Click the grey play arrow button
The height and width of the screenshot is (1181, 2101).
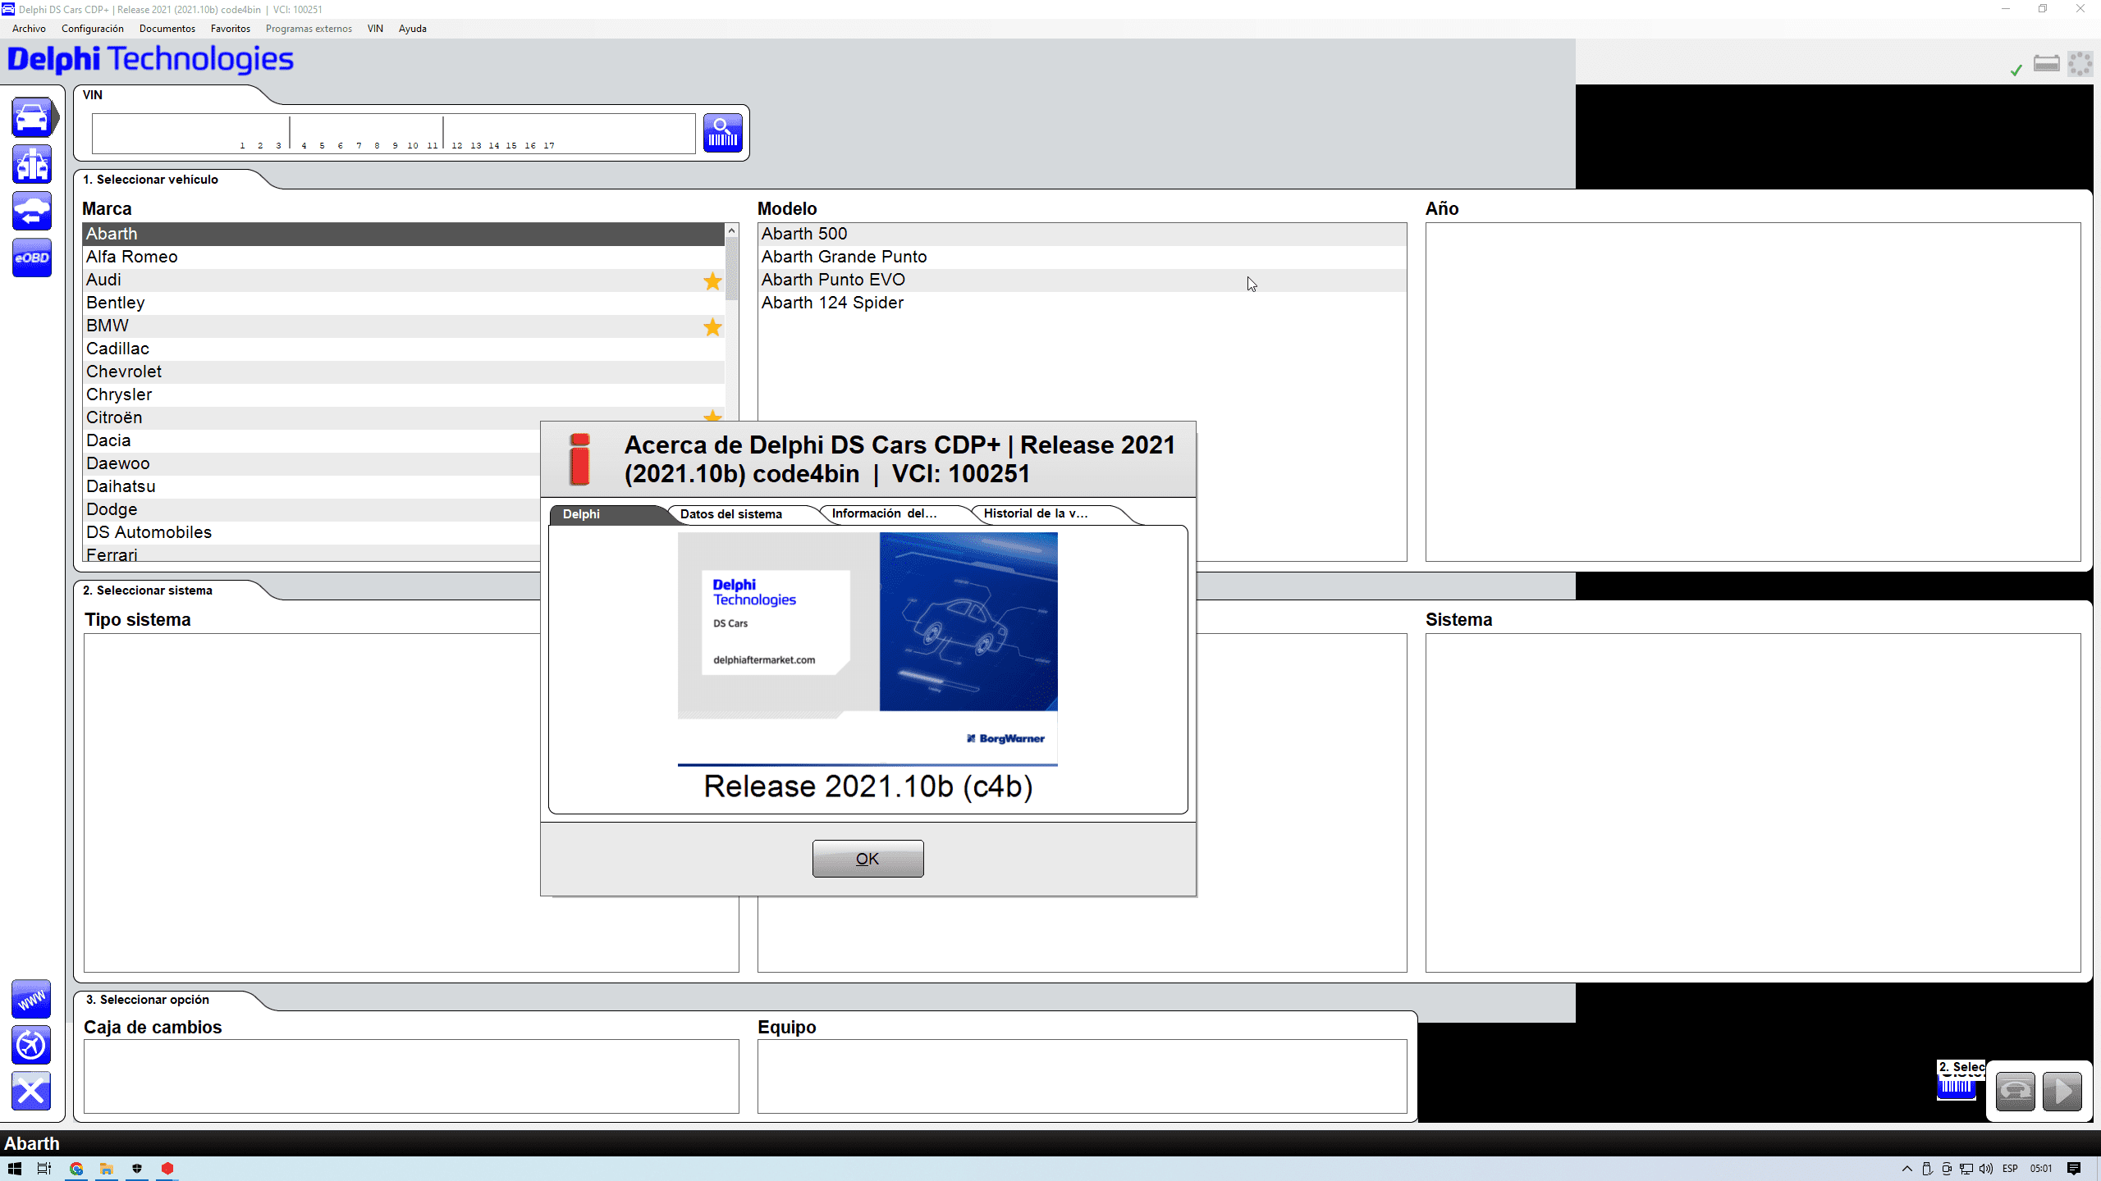[2062, 1092]
